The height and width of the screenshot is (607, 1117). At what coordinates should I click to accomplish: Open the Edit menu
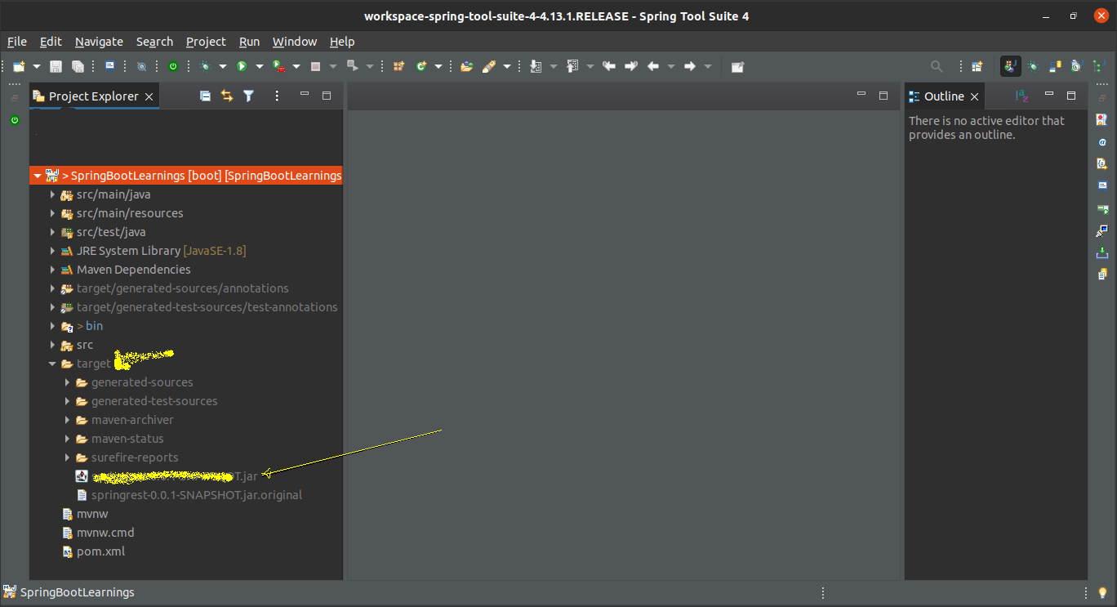[x=51, y=42]
